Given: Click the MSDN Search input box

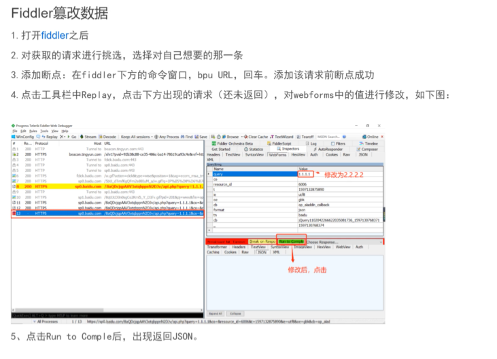Looking at the screenshot, I should point(328,137).
